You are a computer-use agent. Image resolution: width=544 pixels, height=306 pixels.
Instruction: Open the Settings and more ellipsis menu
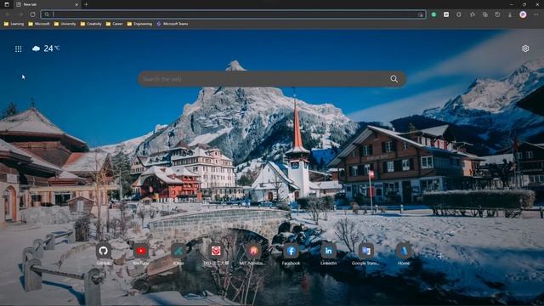[535, 14]
